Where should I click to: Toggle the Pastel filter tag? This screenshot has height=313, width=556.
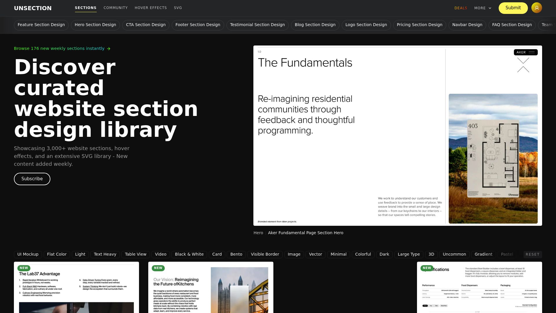[507, 254]
